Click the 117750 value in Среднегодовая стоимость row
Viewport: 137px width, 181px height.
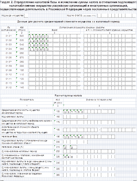point(73,112)
